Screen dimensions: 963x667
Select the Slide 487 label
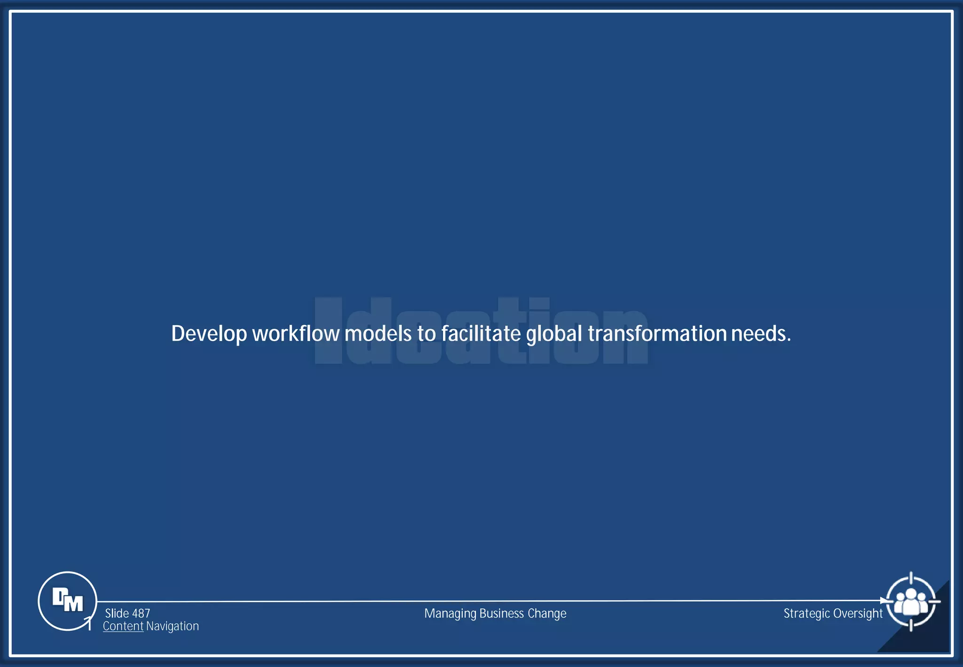127,613
